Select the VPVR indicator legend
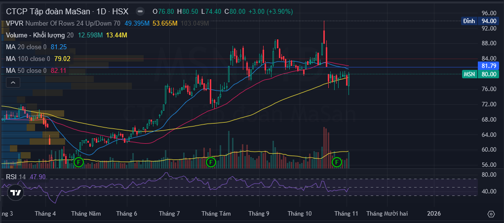The width and height of the screenshot is (504, 223). 14,23
